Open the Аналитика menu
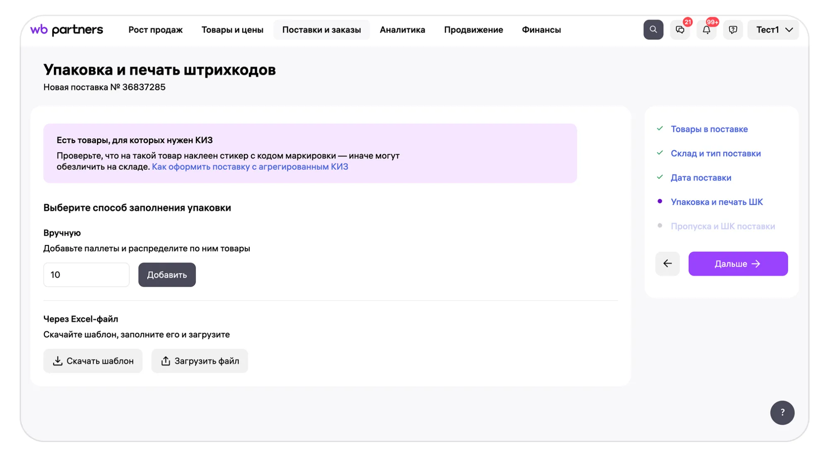This screenshot has height=457, width=828. click(402, 30)
